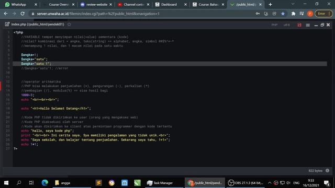Open the editor hamburger menu
The width and height of the screenshot is (335, 188).
(x=308, y=25)
